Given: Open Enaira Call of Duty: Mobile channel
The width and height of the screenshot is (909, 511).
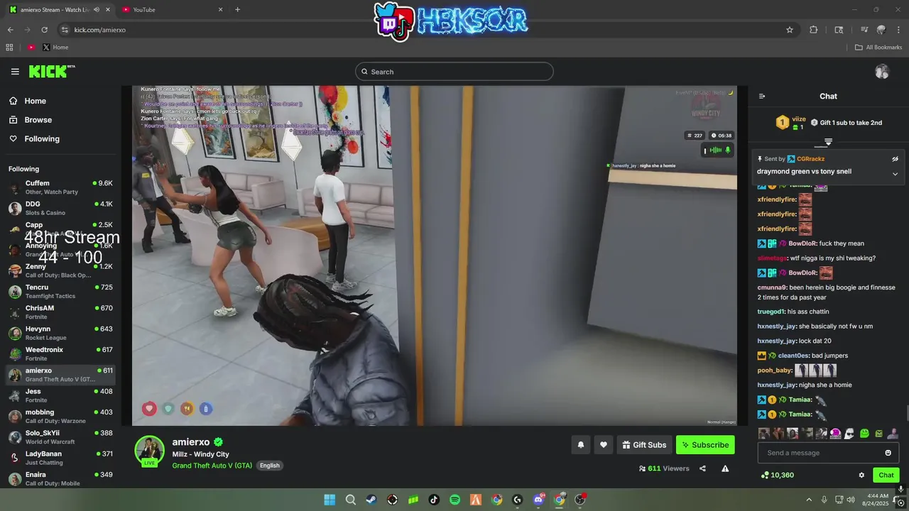Looking at the screenshot, I should [60, 478].
